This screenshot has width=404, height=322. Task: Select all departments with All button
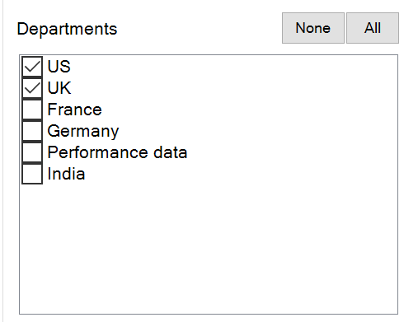373,28
